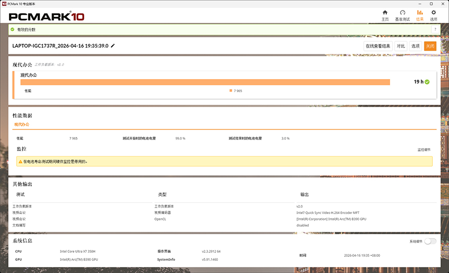Screen dimensions: 449x273
Task: Click the 输出 column header
Action: click(304, 194)
